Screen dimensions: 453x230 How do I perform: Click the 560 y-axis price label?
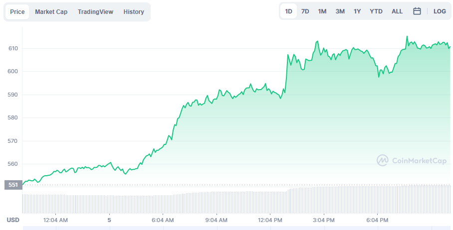point(13,164)
